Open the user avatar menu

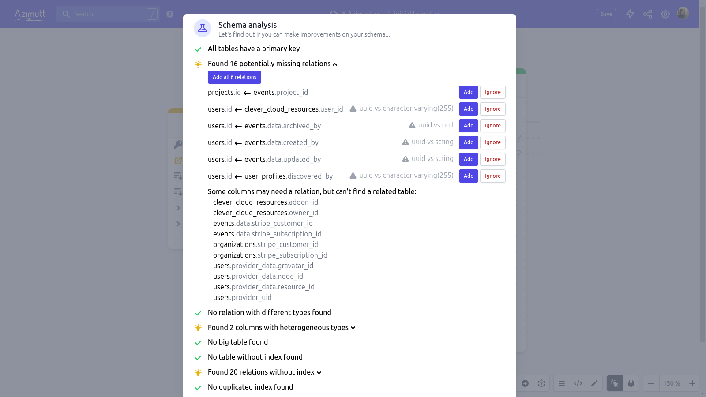[x=683, y=14]
